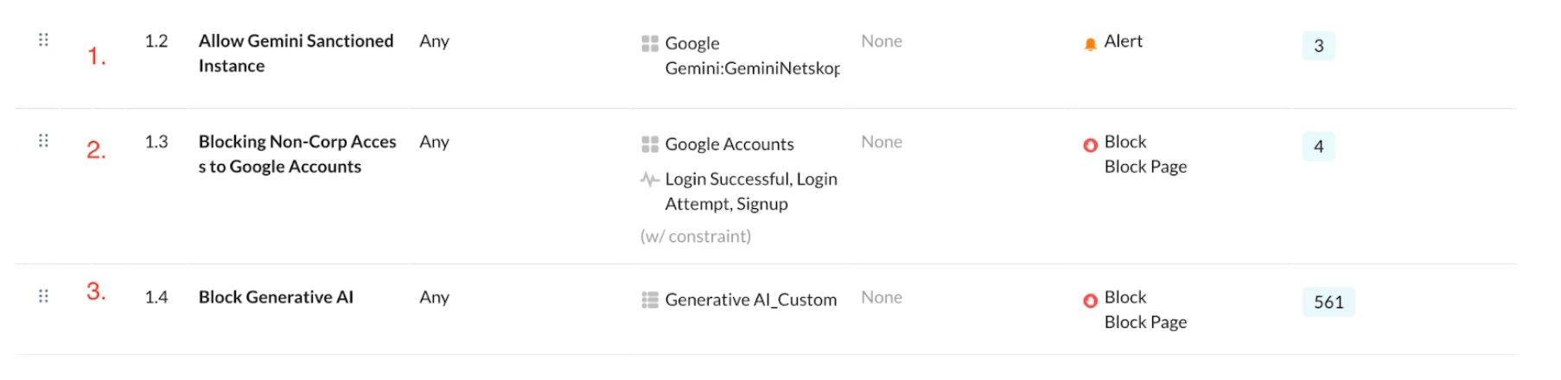Image resolution: width=1561 pixels, height=380 pixels.
Task: Click the (w/ constraint) text
Action: (x=696, y=236)
